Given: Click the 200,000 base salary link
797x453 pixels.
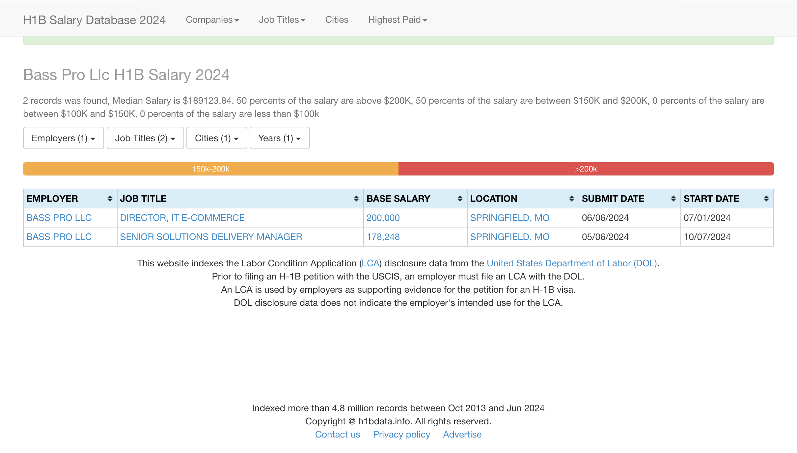Looking at the screenshot, I should tap(383, 218).
